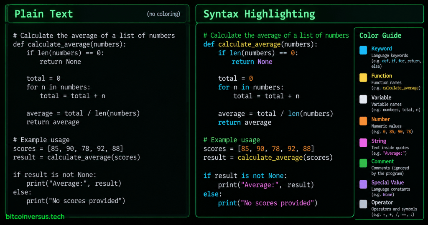
Task: Click highlighted line 'total = 0'
Action: [x=236, y=78]
